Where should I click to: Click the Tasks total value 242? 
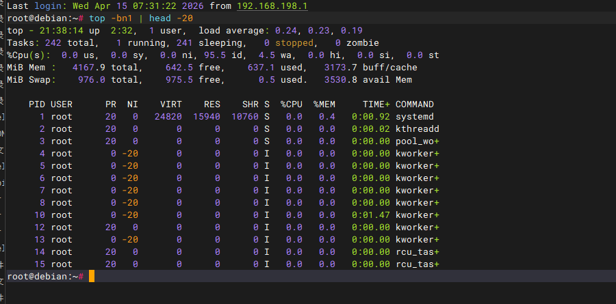point(53,43)
